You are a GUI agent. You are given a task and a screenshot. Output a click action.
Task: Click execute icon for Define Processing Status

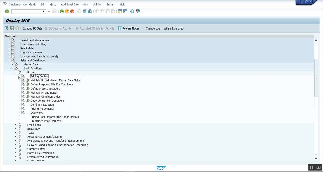[x=28, y=89]
